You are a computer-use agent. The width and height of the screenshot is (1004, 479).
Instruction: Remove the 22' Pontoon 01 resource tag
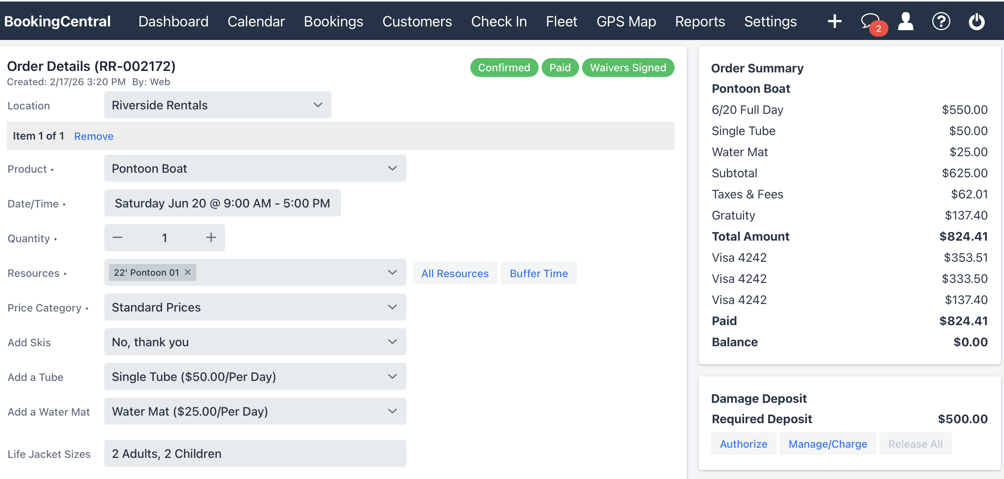[x=188, y=272]
